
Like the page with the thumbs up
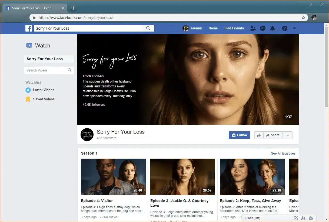coord(259,135)
